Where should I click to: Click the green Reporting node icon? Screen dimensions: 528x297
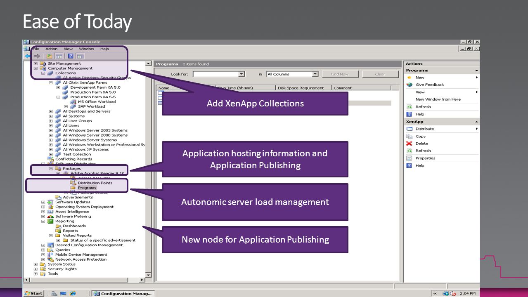[x=51, y=221]
